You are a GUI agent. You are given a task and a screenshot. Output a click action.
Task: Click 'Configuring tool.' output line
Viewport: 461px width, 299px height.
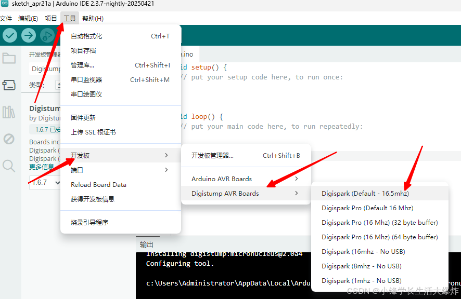click(180, 264)
